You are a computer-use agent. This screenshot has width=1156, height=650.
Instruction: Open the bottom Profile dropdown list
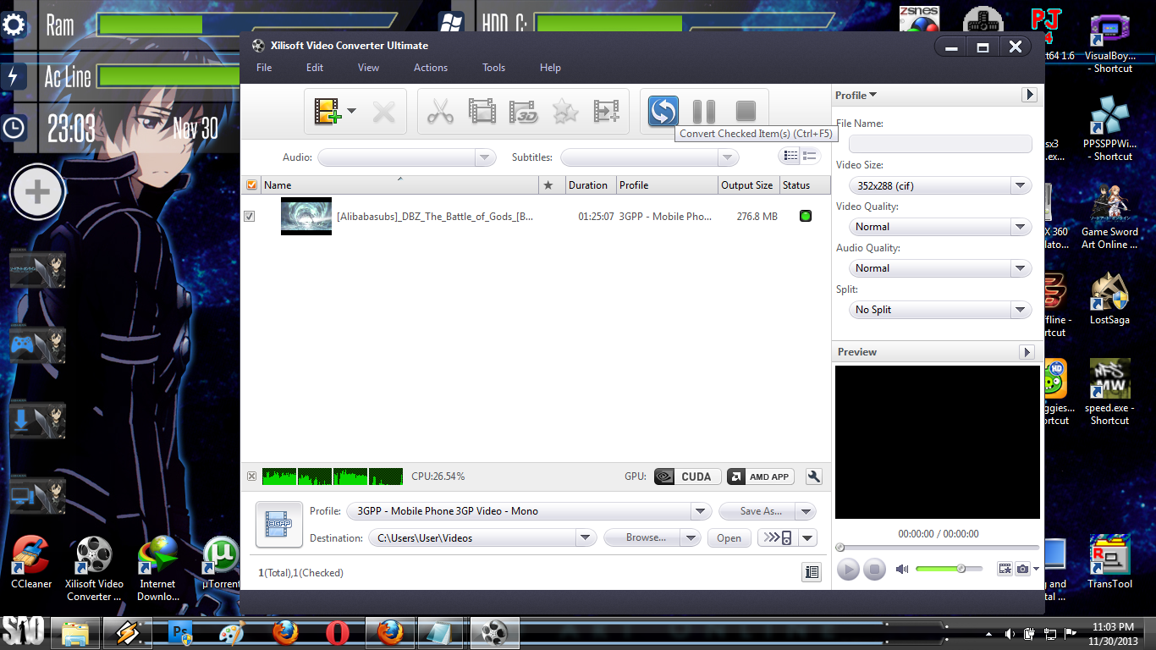[701, 511]
